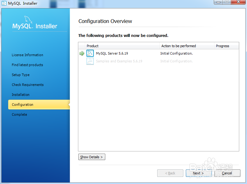Click the Action to be performed header
247x184 pixels.
(x=187, y=46)
